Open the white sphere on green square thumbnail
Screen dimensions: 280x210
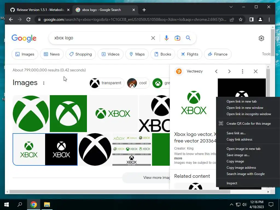click(68, 113)
